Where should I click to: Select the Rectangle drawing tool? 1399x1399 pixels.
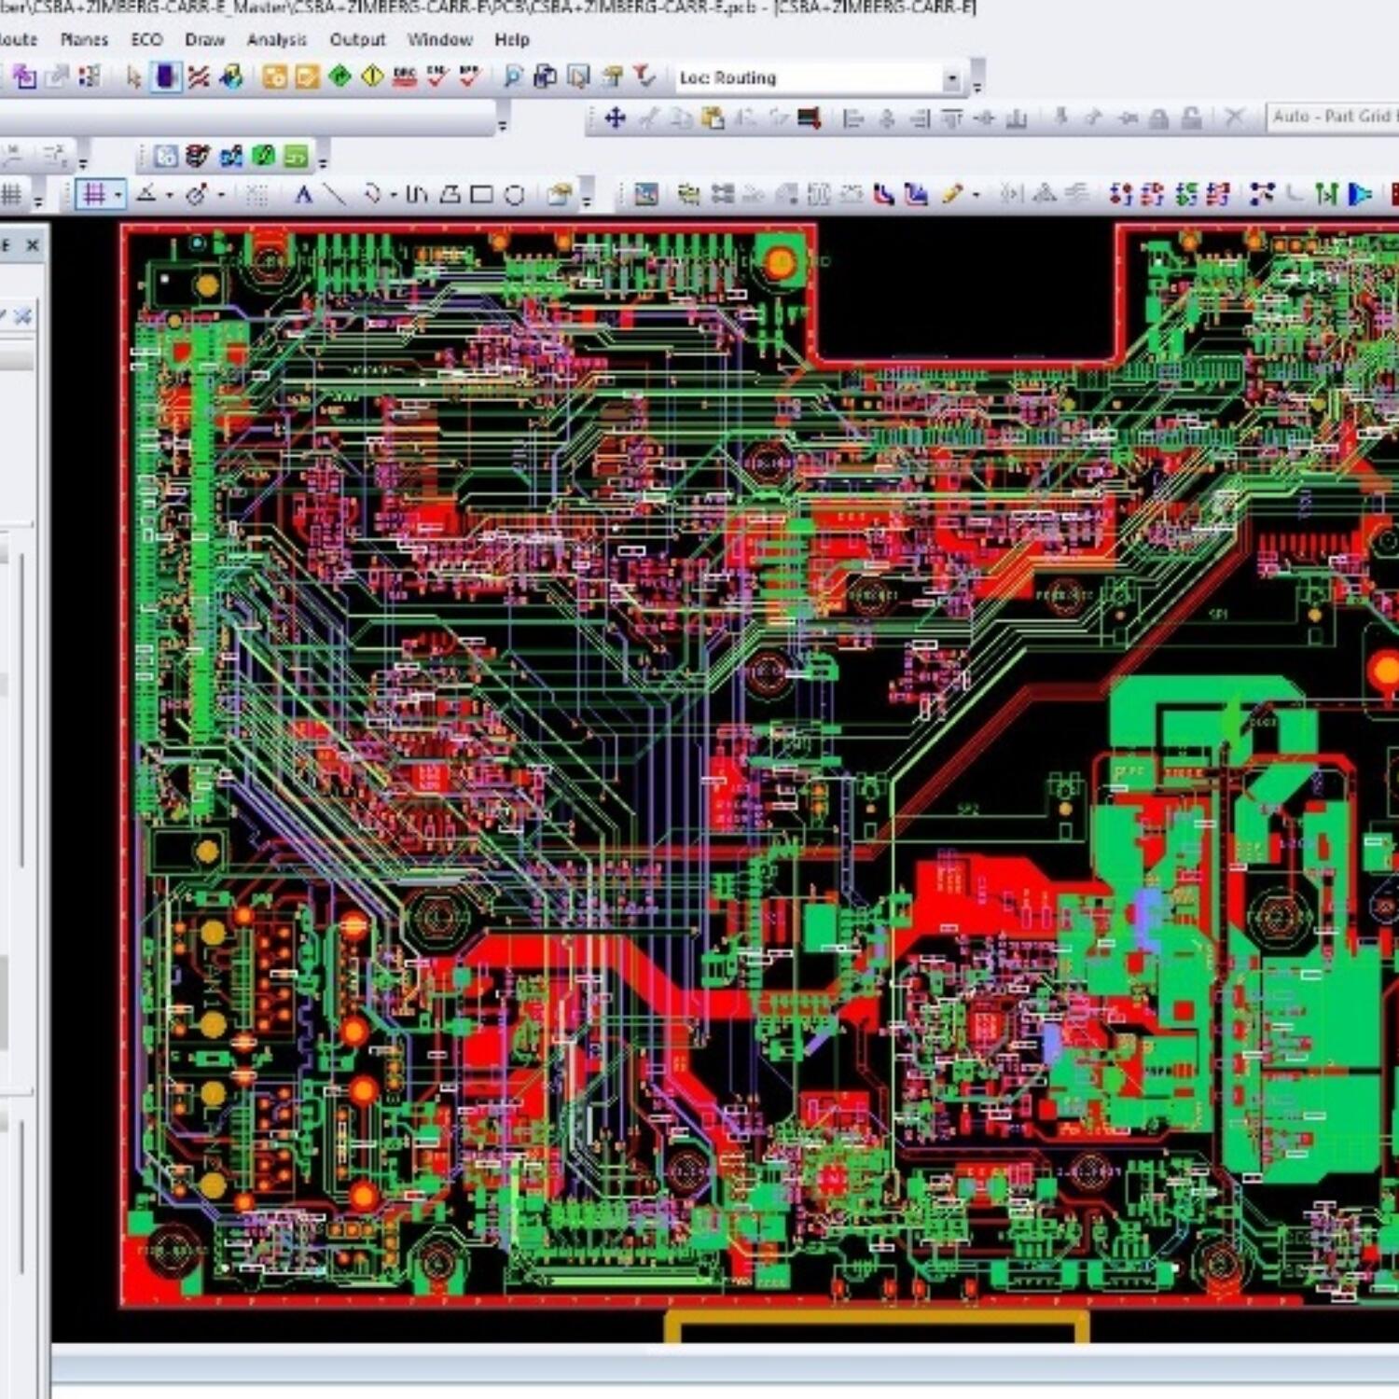pos(480,193)
